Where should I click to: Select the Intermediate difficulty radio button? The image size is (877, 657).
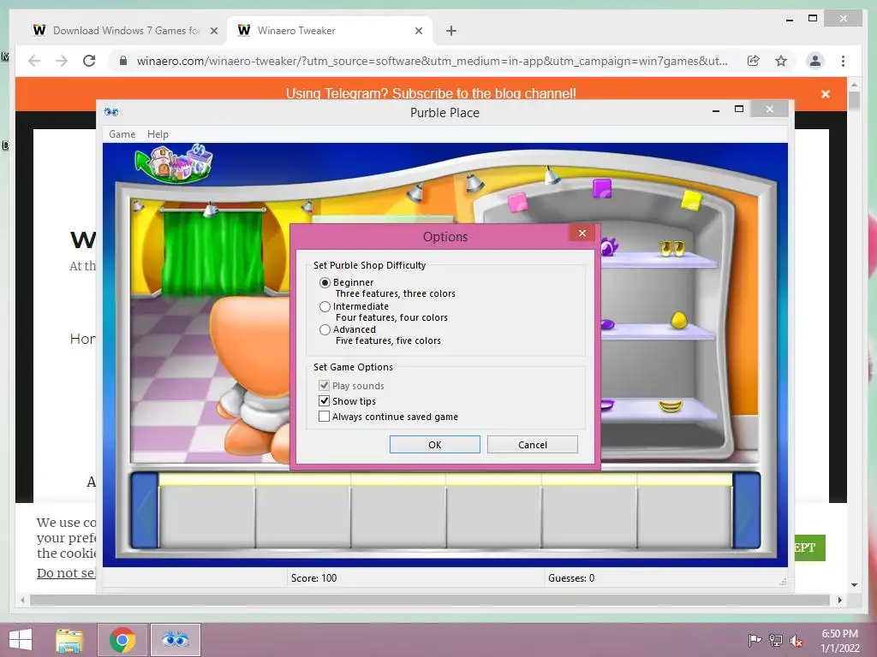[325, 307]
